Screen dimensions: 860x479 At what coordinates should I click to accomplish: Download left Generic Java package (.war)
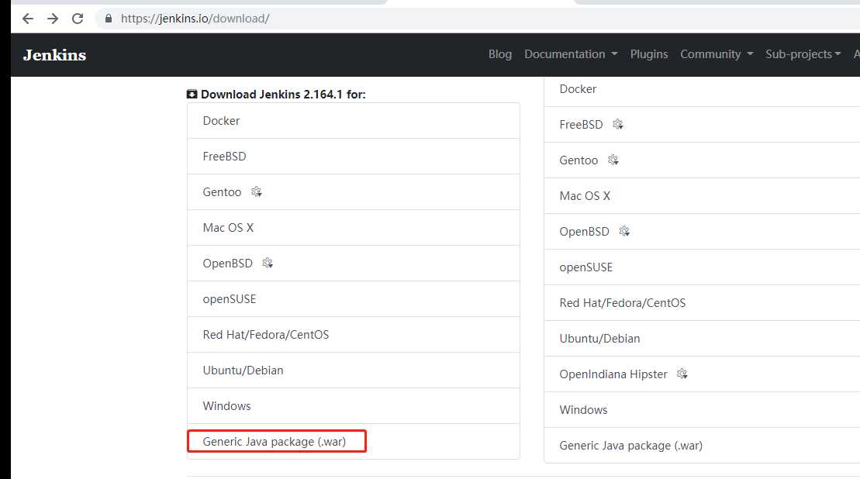(x=353, y=441)
